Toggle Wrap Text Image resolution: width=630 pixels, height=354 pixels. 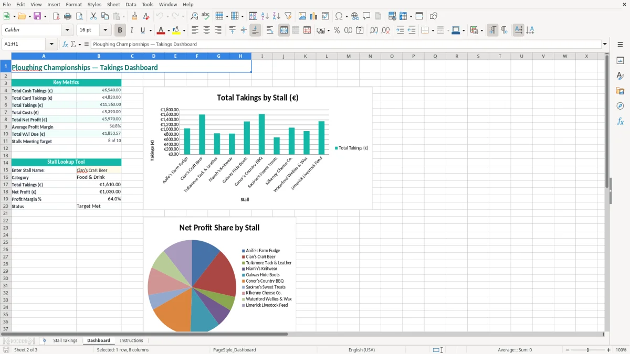tap(270, 30)
